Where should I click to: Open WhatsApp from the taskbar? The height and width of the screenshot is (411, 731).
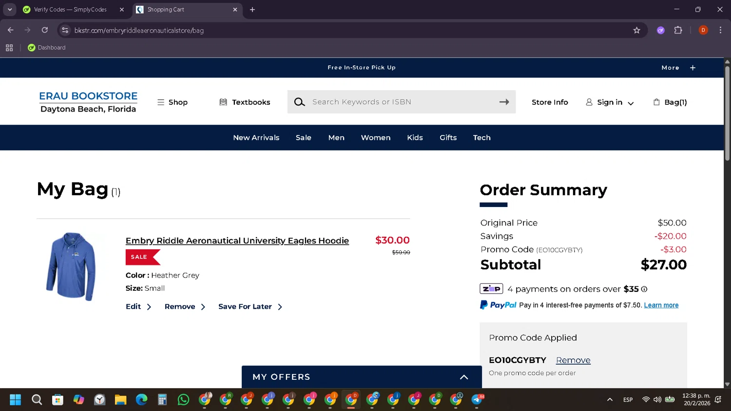[183, 400]
